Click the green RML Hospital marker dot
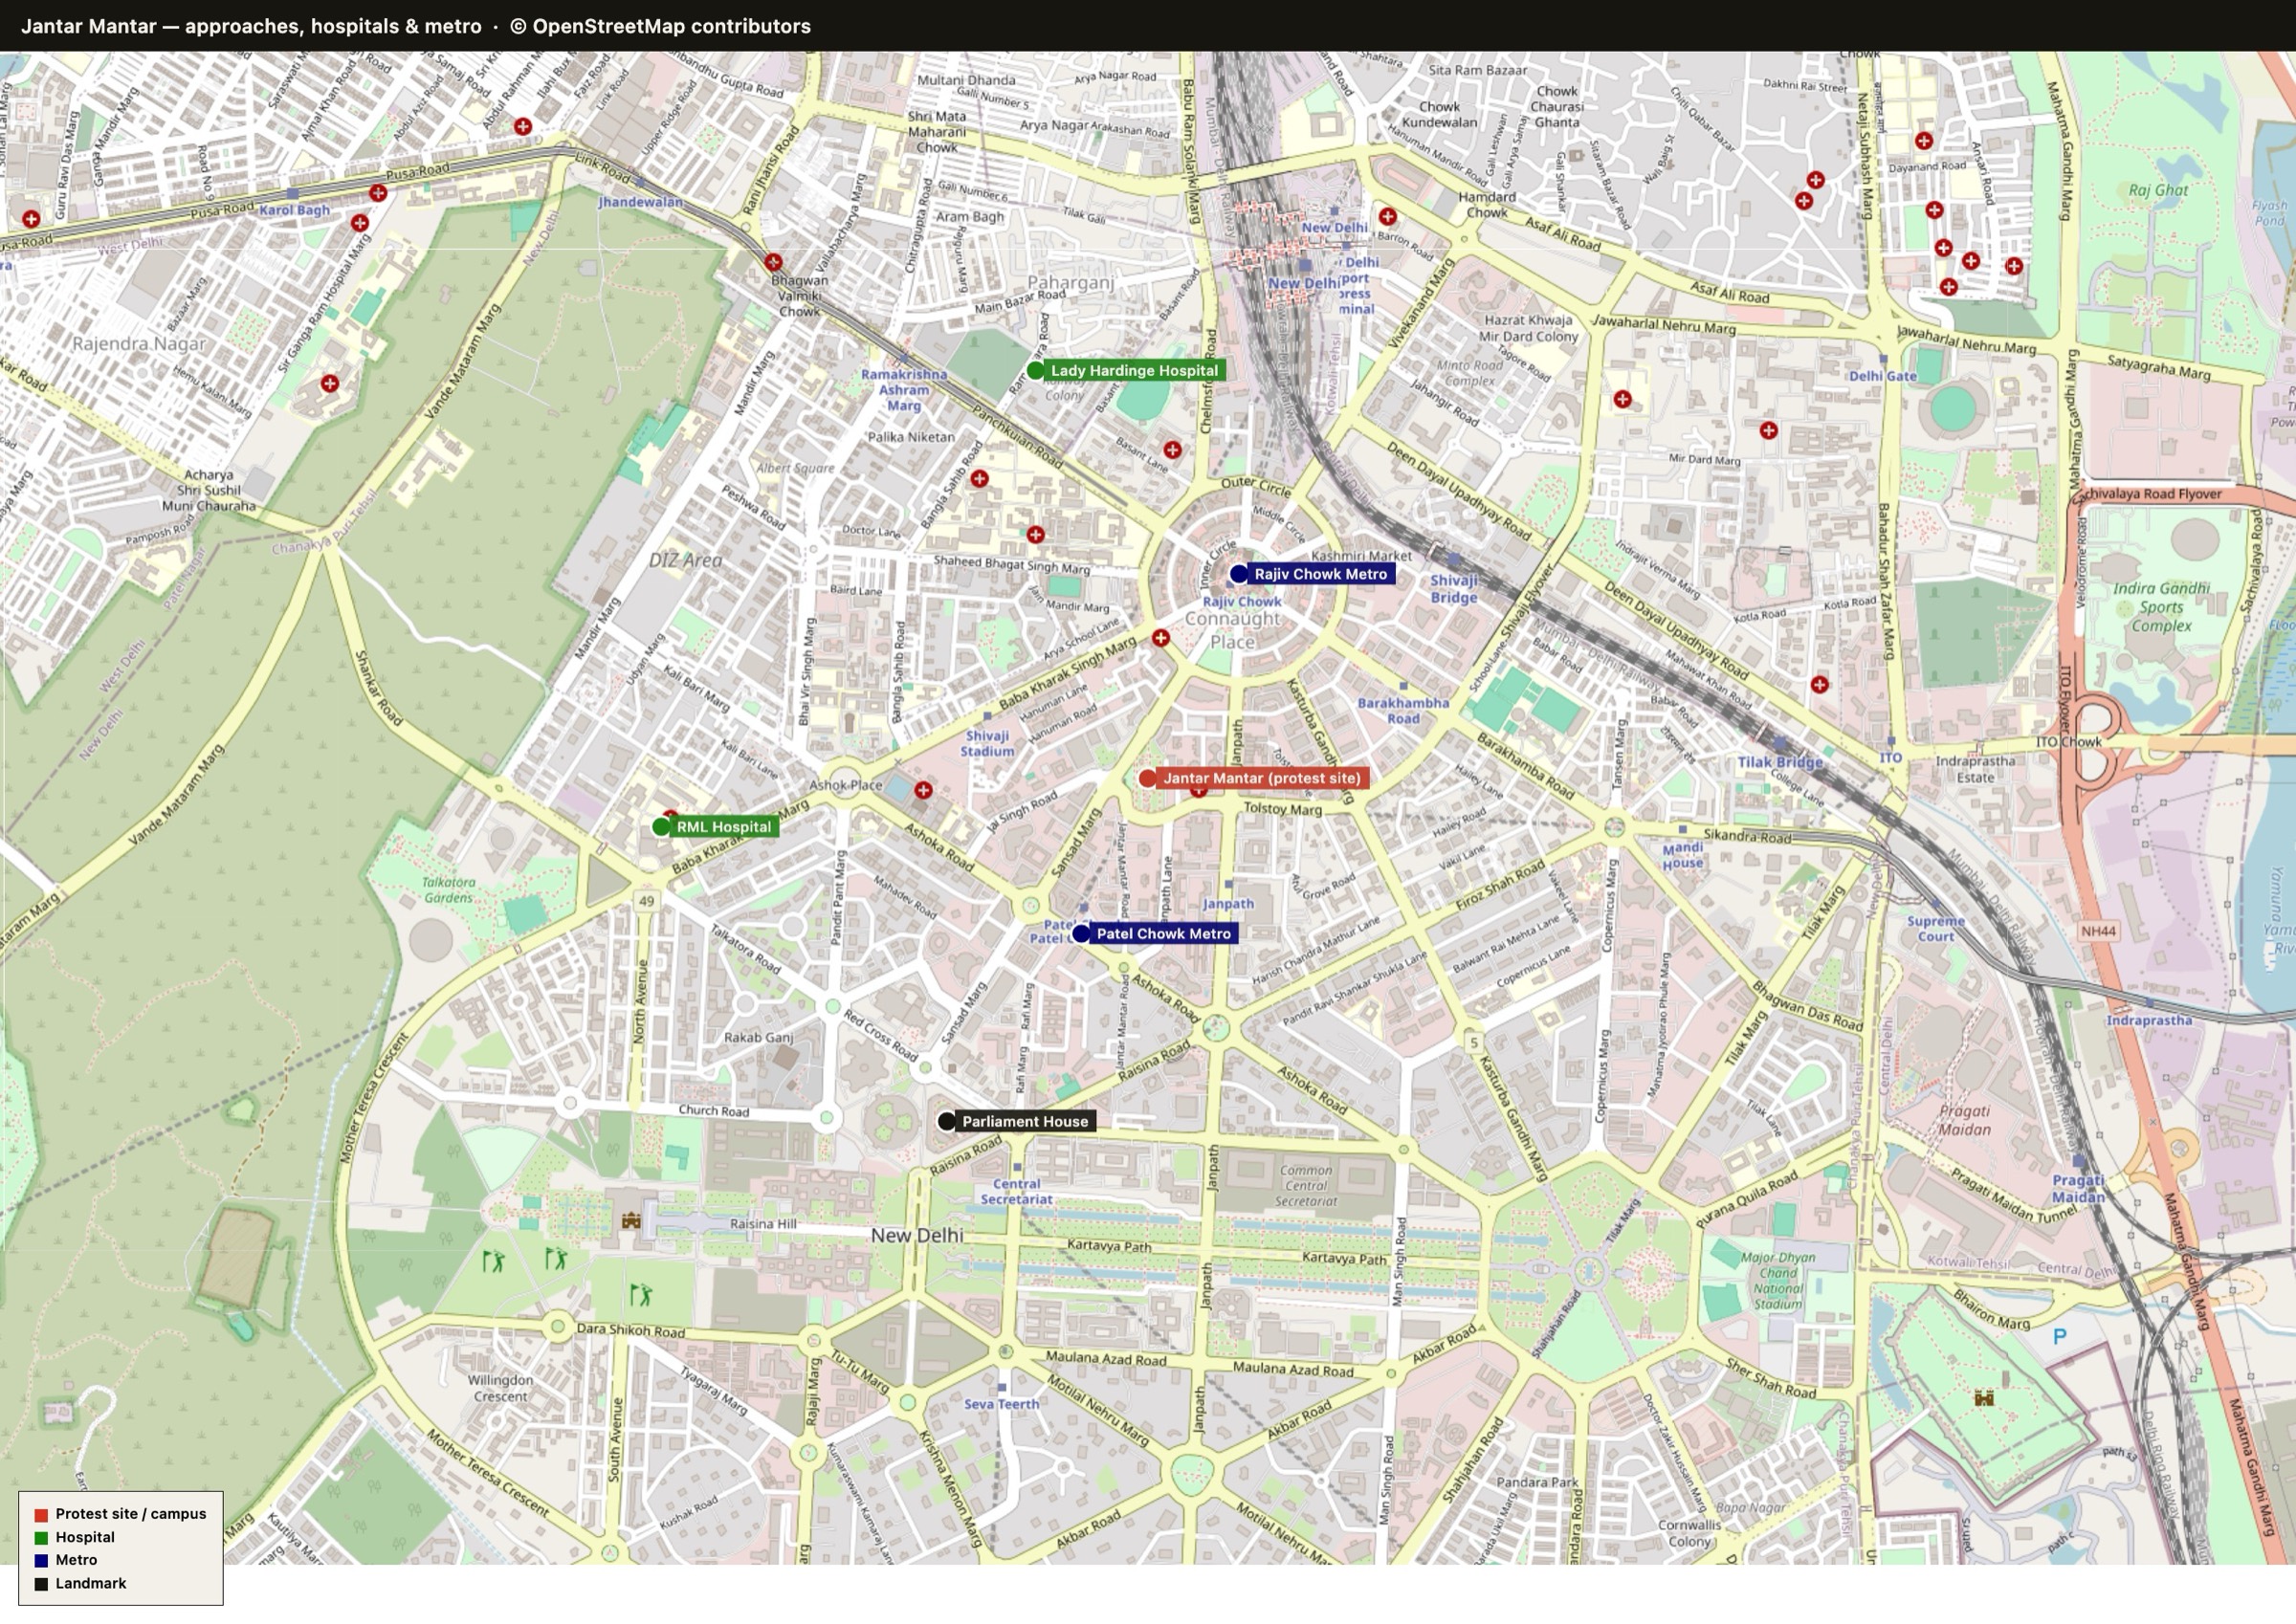Image resolution: width=2296 pixels, height=1624 pixels. tap(661, 827)
